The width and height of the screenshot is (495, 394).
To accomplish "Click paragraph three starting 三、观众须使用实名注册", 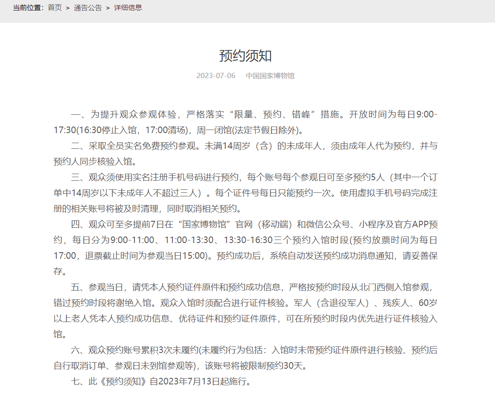I will [246, 193].
